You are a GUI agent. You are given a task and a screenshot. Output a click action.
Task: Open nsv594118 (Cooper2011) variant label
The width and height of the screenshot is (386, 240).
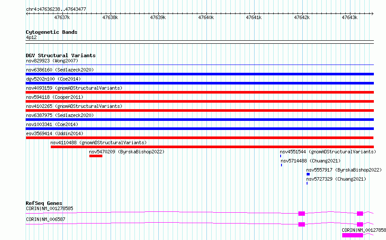tap(55, 97)
